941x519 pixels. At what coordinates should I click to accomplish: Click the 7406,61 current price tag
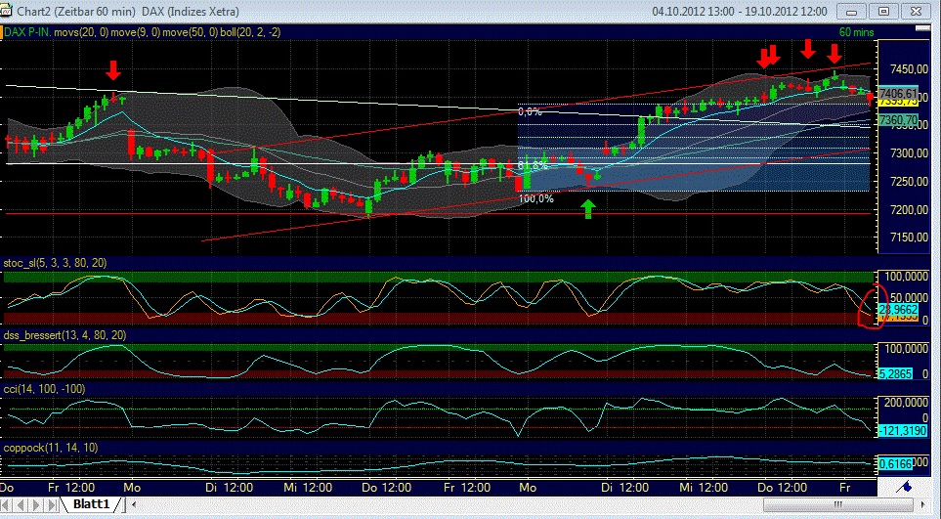click(x=898, y=94)
